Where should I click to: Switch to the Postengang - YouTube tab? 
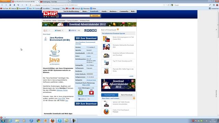54,2
